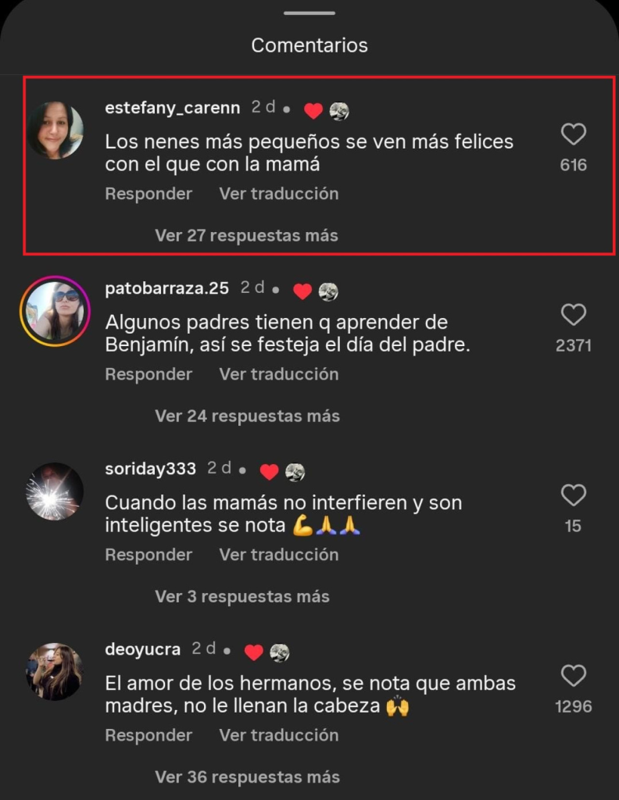619x800 pixels.
Task: Show 36 more replies under deoyucra
Action: tap(247, 777)
